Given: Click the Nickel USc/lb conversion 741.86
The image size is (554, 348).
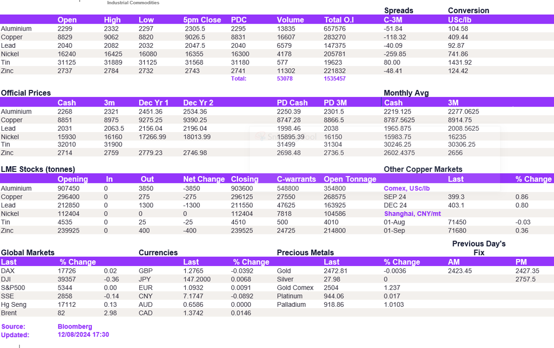Looking at the screenshot, I should [x=458, y=54].
